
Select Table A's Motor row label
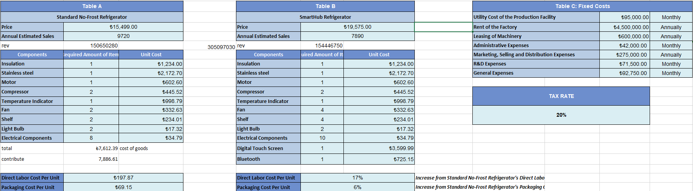[32, 82]
